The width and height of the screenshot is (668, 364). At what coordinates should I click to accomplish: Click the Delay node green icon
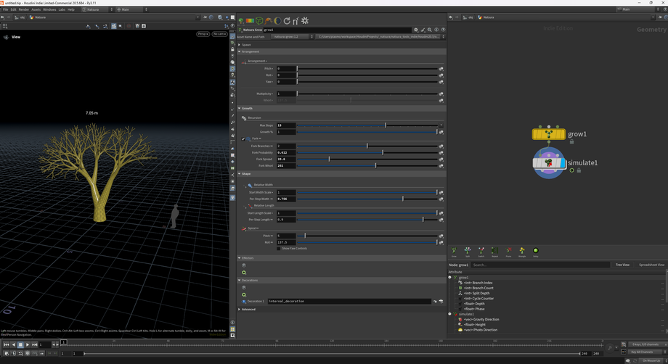point(536,251)
